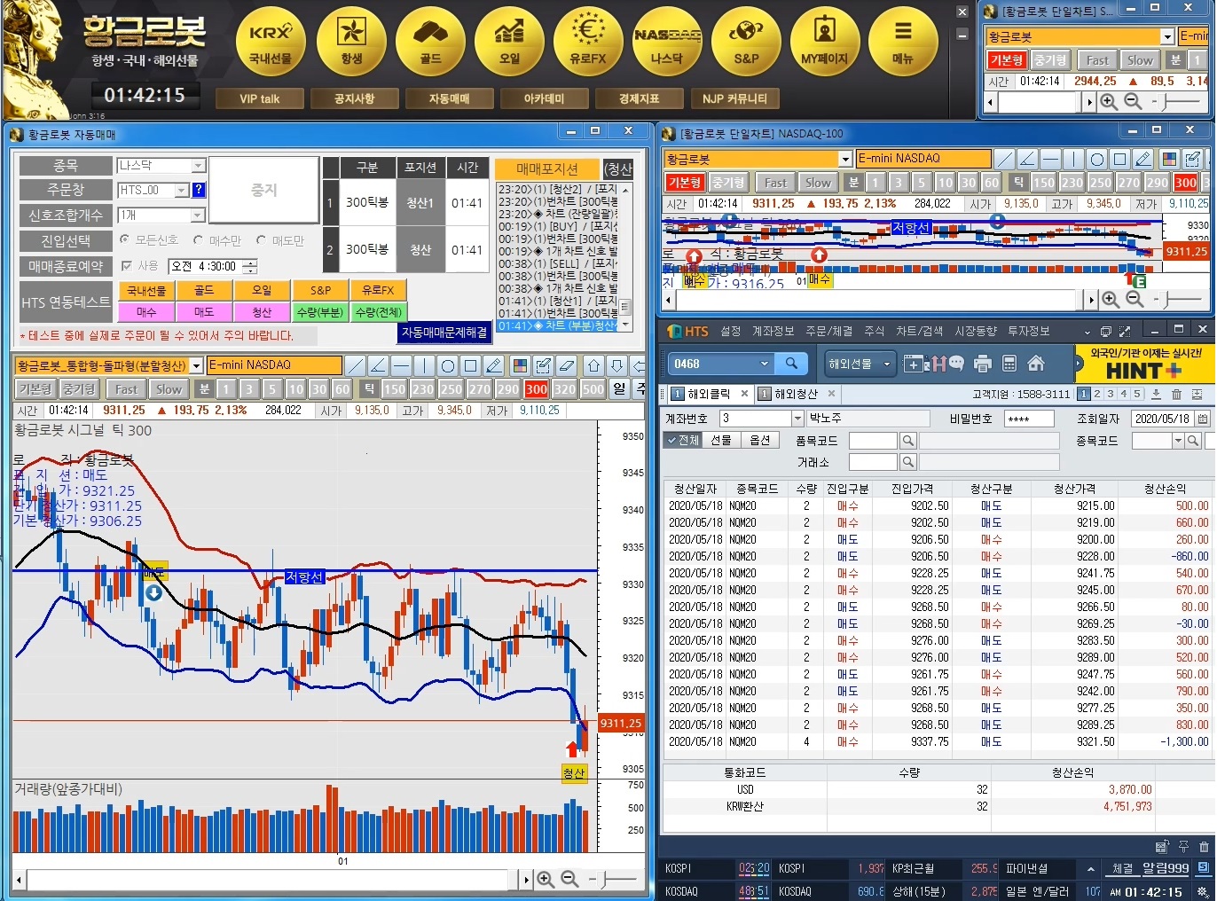The width and height of the screenshot is (1217, 901).
Task: Click the 경제지표 button
Action: (639, 98)
